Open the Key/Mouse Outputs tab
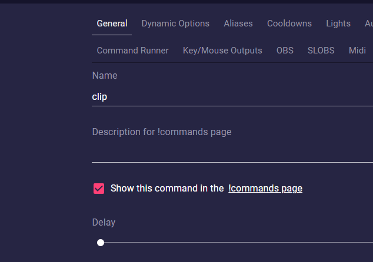Image resolution: width=373 pixels, height=262 pixels. 222,51
